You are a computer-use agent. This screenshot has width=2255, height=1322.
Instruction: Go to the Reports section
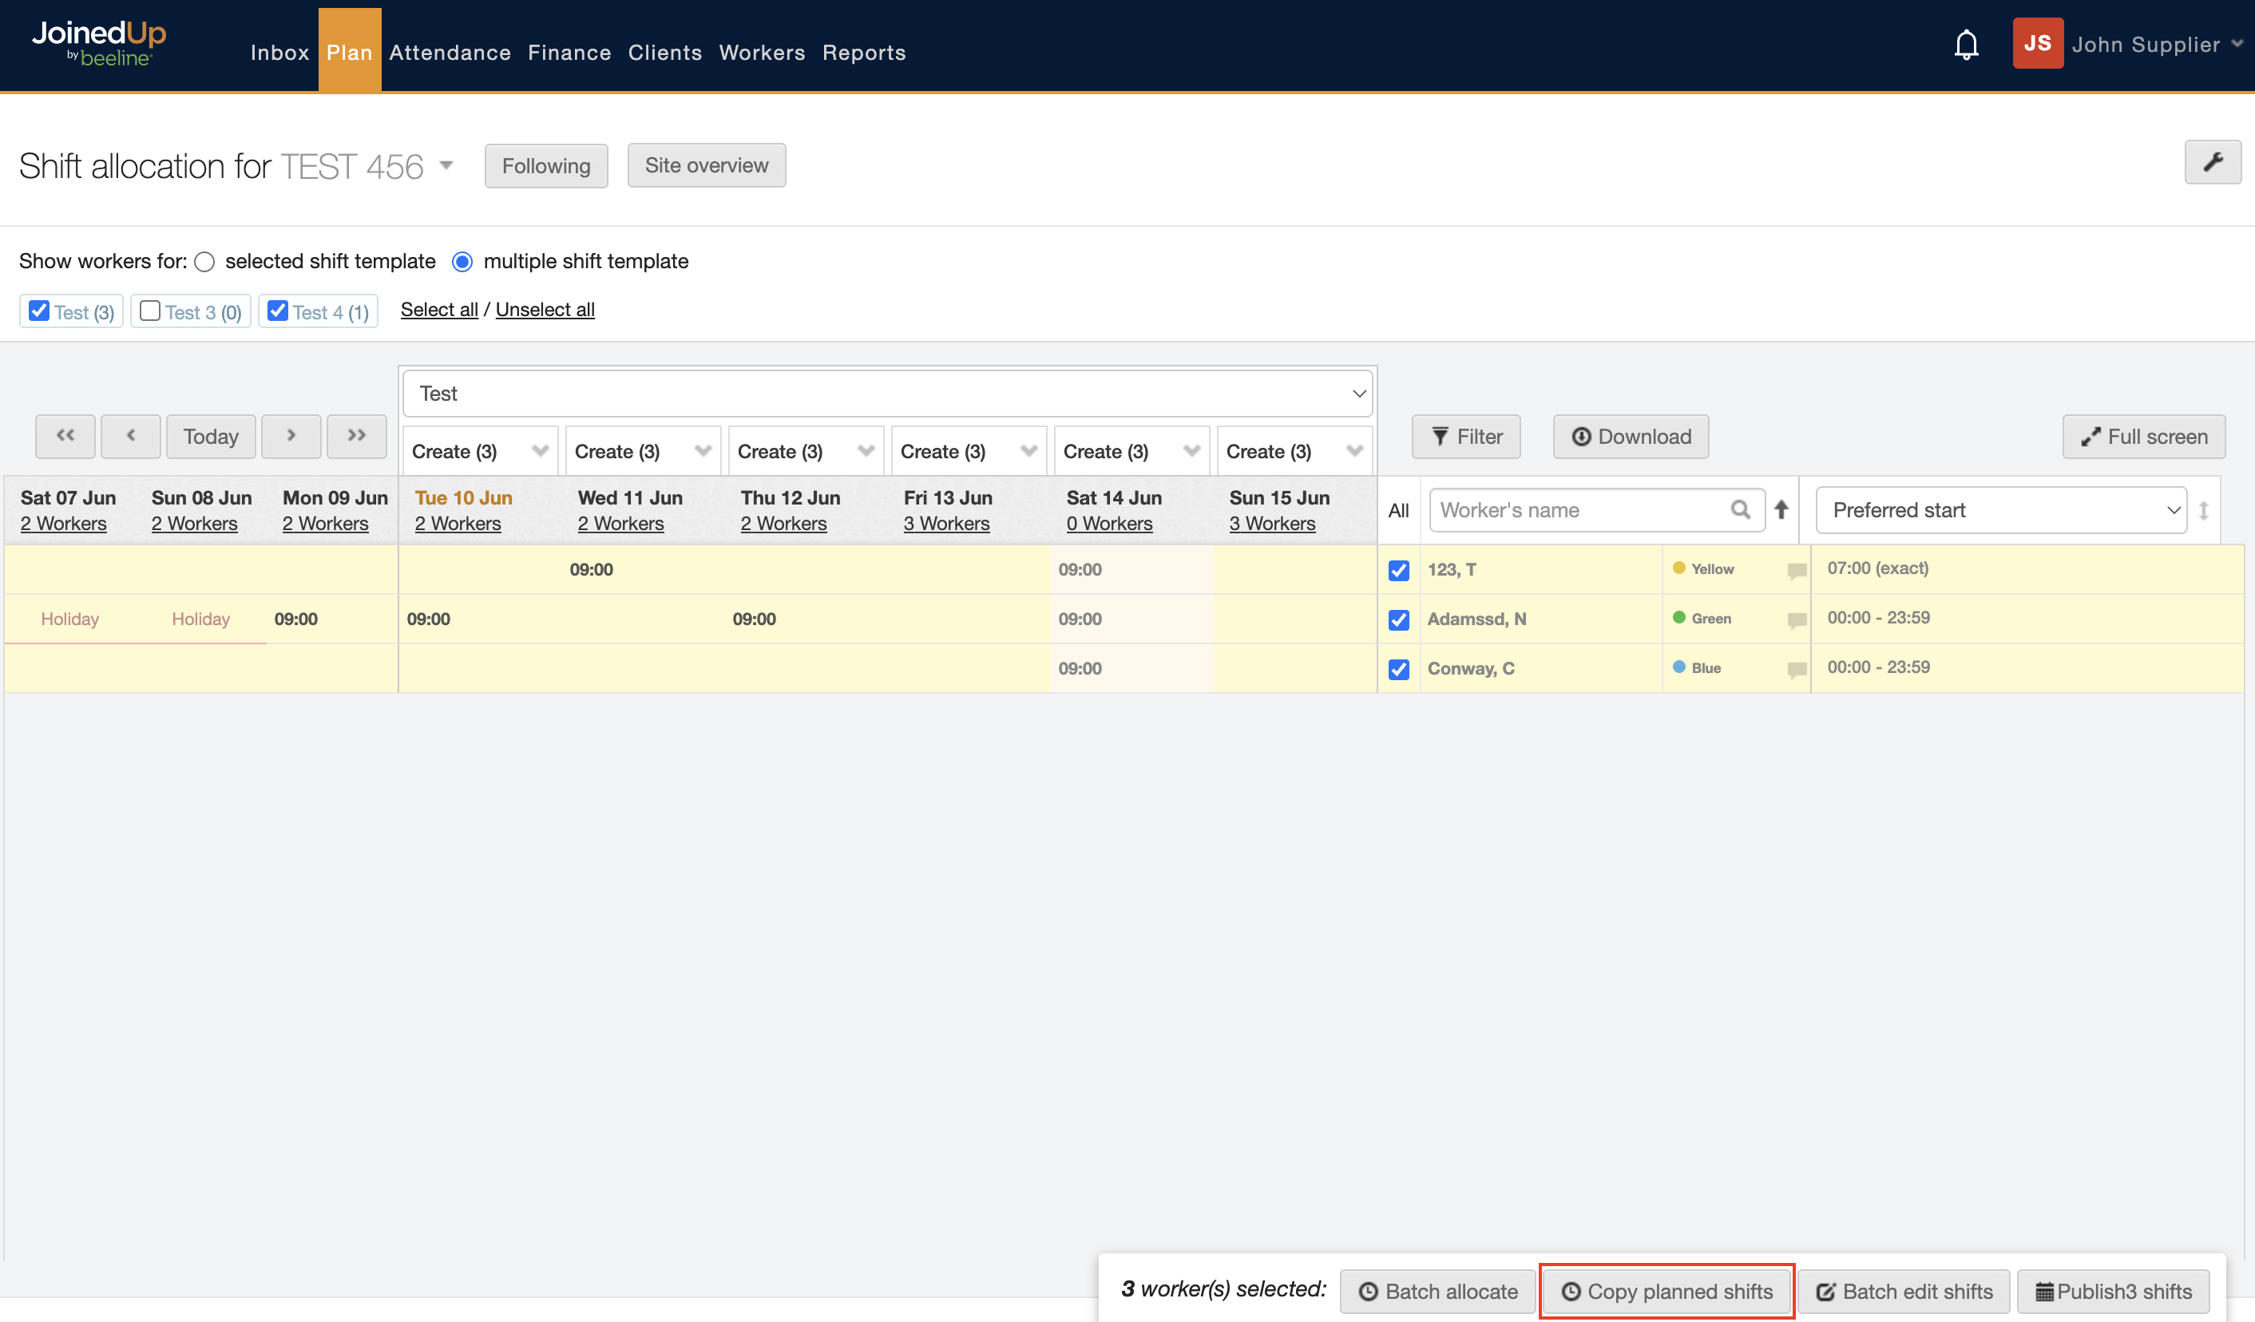click(863, 53)
